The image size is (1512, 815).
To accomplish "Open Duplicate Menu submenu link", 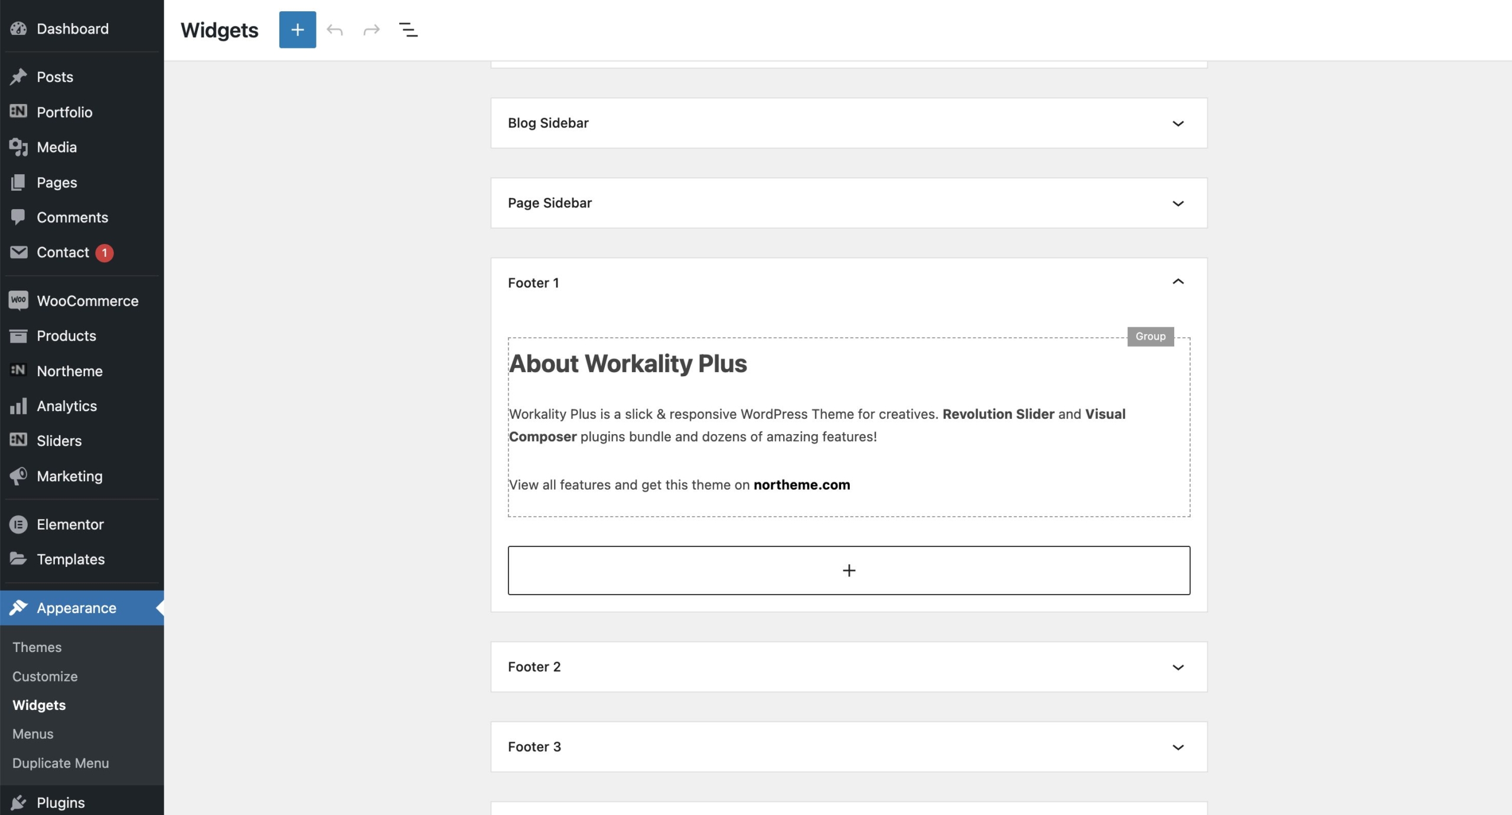I will click(60, 763).
